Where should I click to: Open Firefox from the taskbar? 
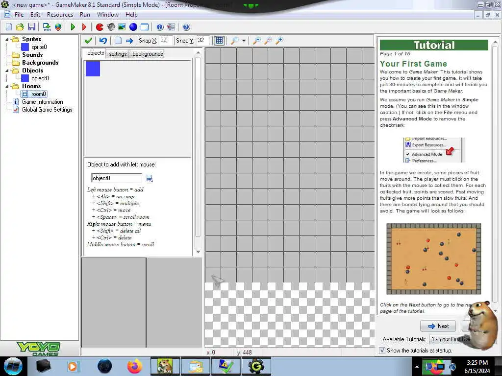click(x=135, y=366)
